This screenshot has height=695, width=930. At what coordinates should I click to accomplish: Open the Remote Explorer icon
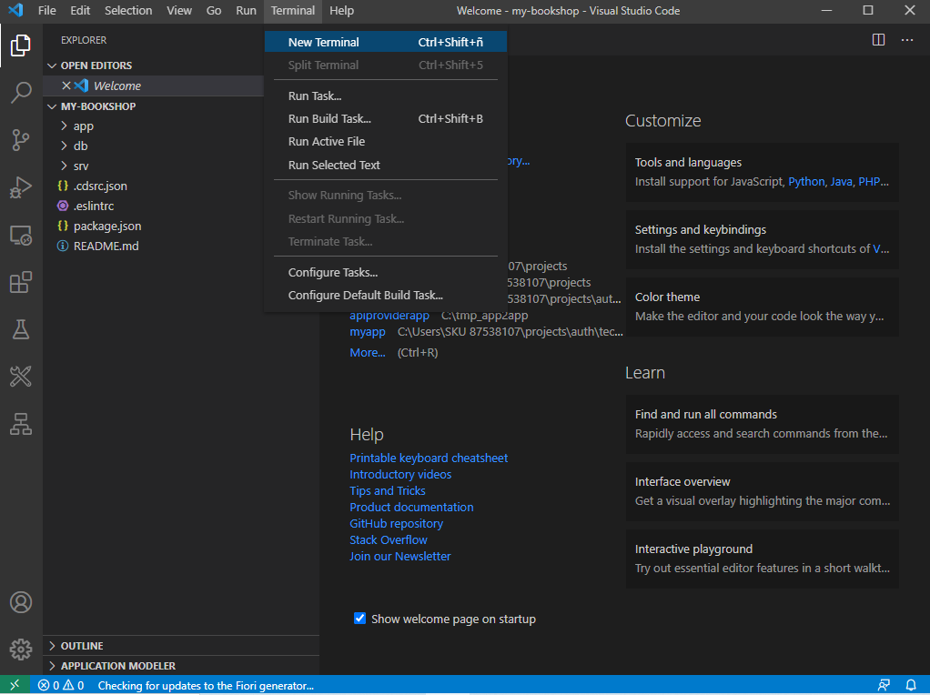(21, 235)
